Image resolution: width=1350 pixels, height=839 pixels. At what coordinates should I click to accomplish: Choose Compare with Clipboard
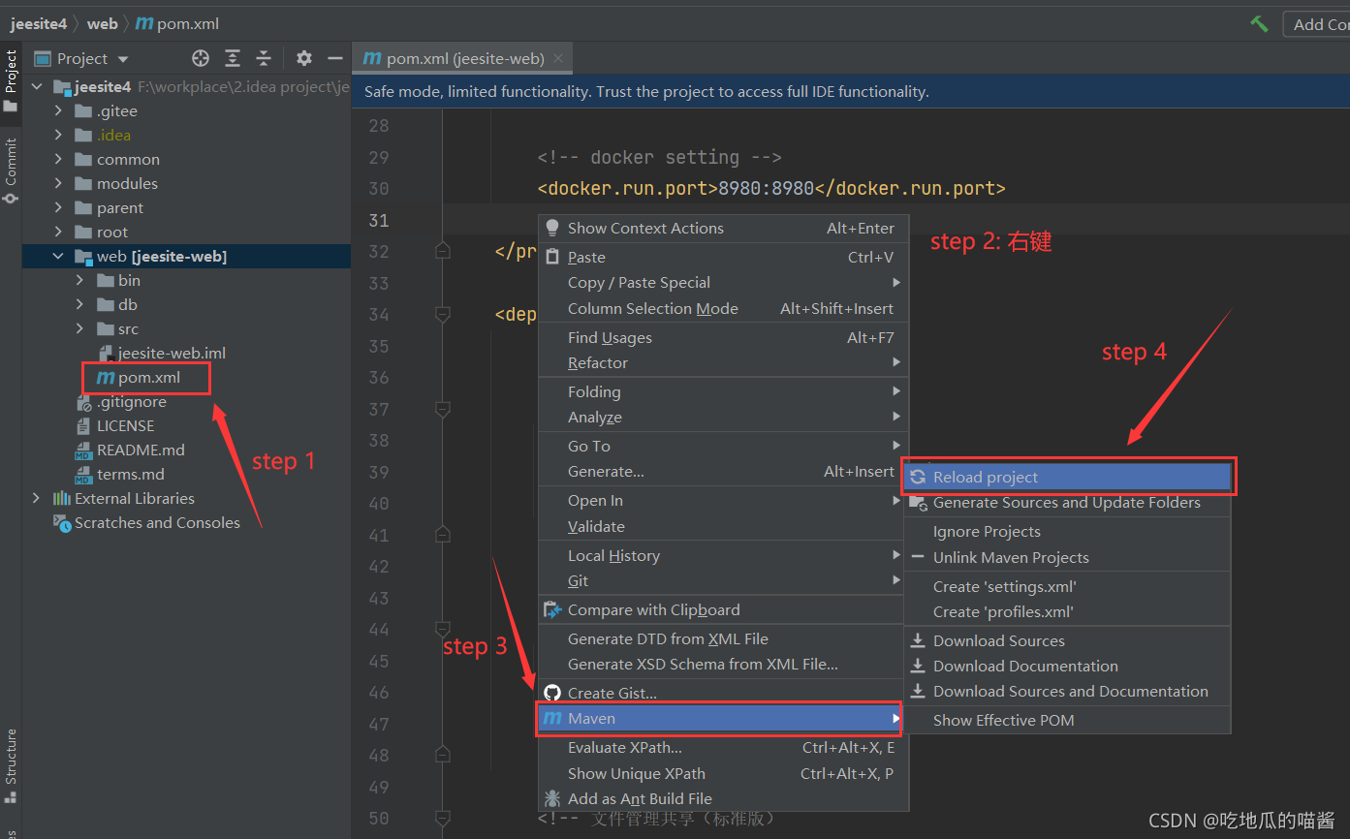coord(723,609)
